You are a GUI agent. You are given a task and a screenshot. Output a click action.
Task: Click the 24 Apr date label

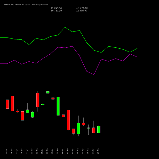pyautogui.click(x=11, y=151)
